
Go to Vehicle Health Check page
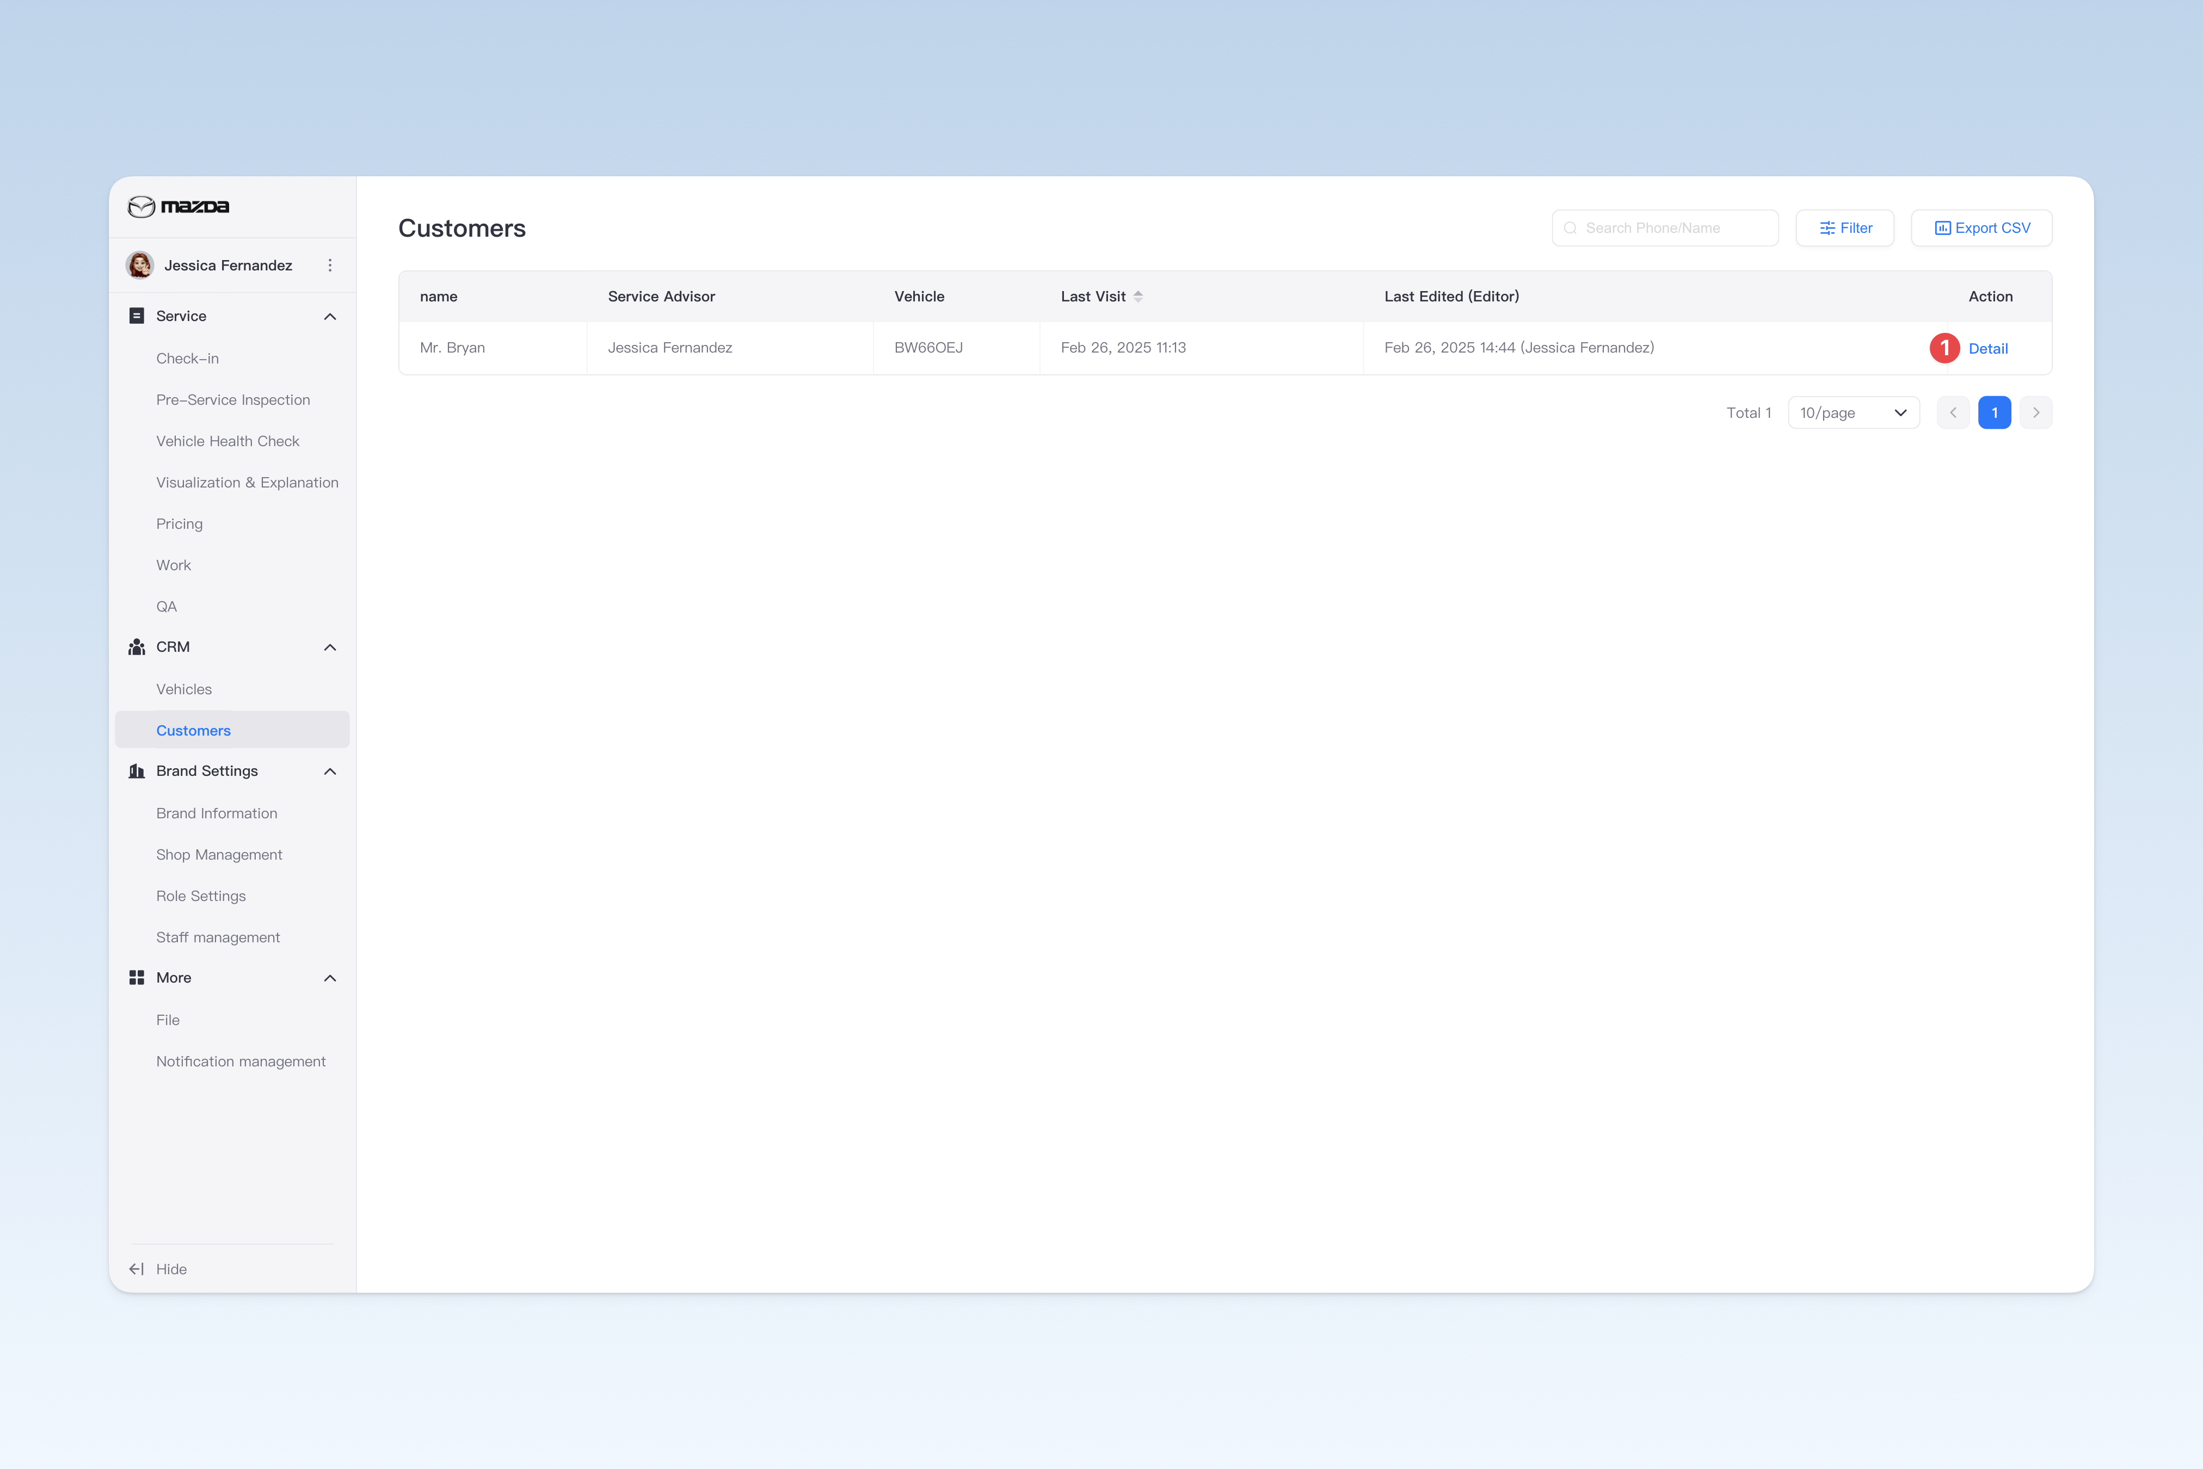tap(227, 441)
